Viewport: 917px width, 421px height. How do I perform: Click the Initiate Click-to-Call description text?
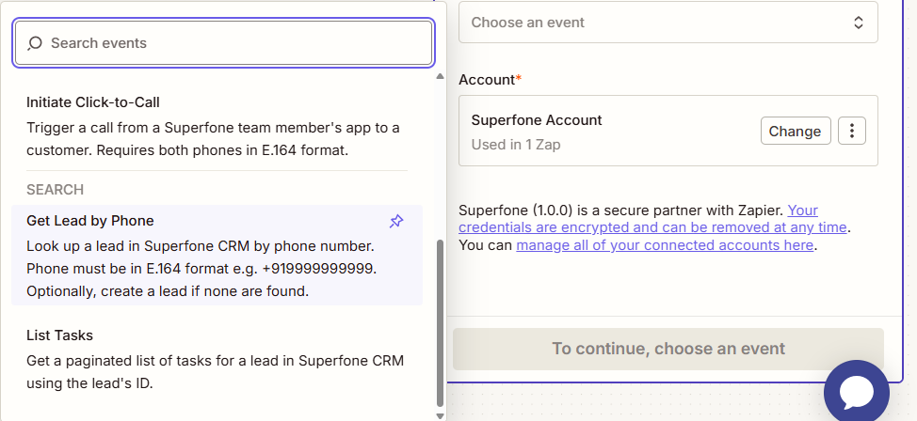[213, 139]
